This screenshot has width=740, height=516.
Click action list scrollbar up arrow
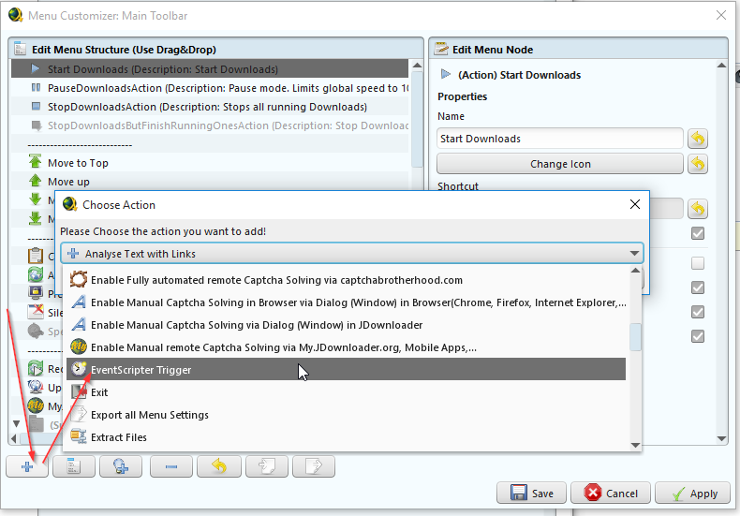pyautogui.click(x=635, y=271)
